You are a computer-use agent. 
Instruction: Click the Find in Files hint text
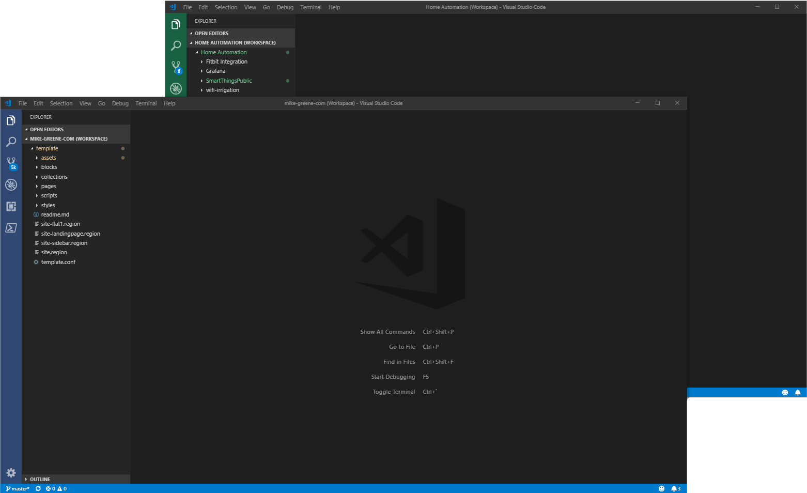point(399,362)
